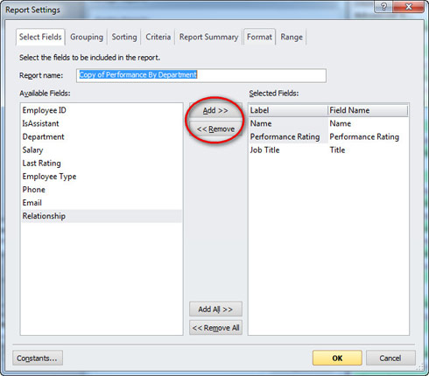
Task: Open the Sorting tab
Action: (124, 37)
